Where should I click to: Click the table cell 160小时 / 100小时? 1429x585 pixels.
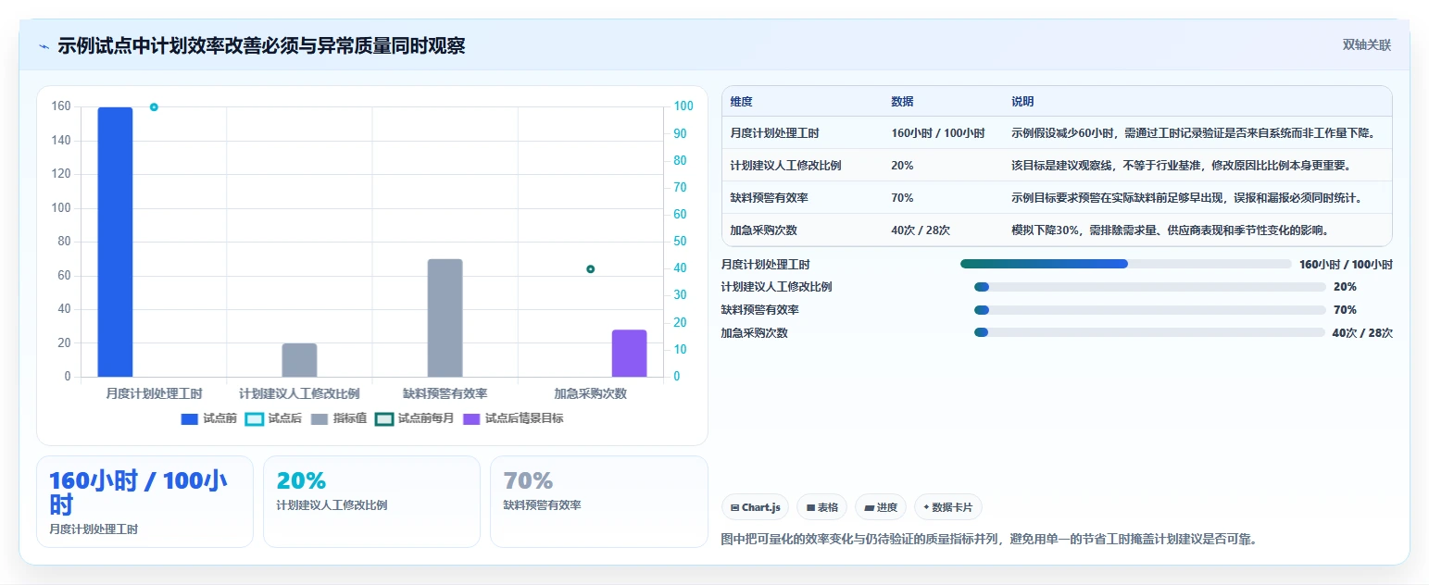tap(937, 133)
